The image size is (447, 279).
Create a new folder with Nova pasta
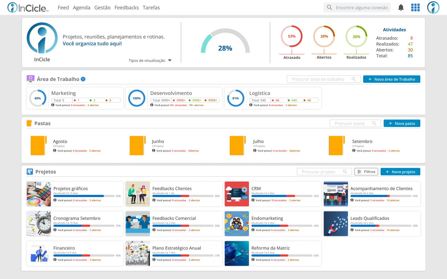402,123
